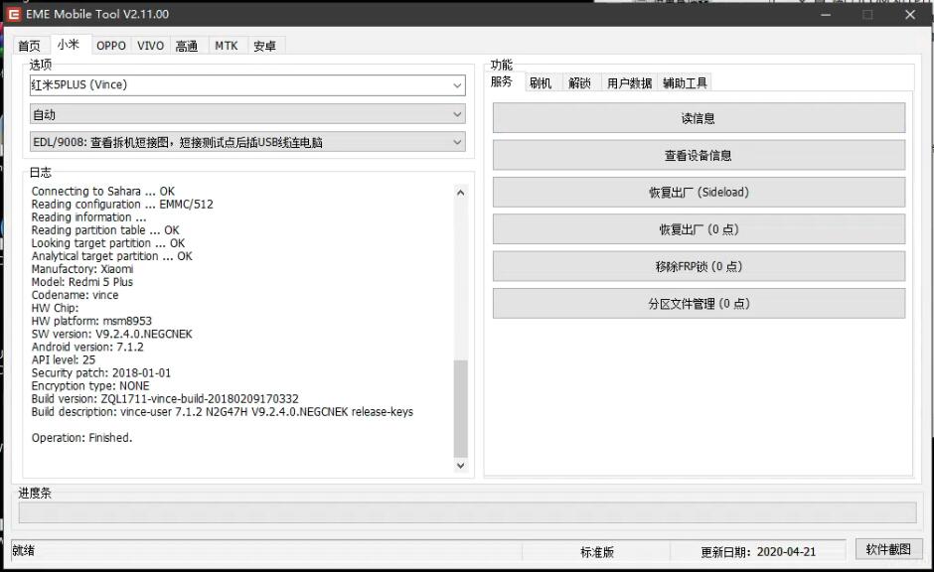Image resolution: width=934 pixels, height=572 pixels.
Task: Click the 就绪 status bar text
Action: tap(24, 550)
